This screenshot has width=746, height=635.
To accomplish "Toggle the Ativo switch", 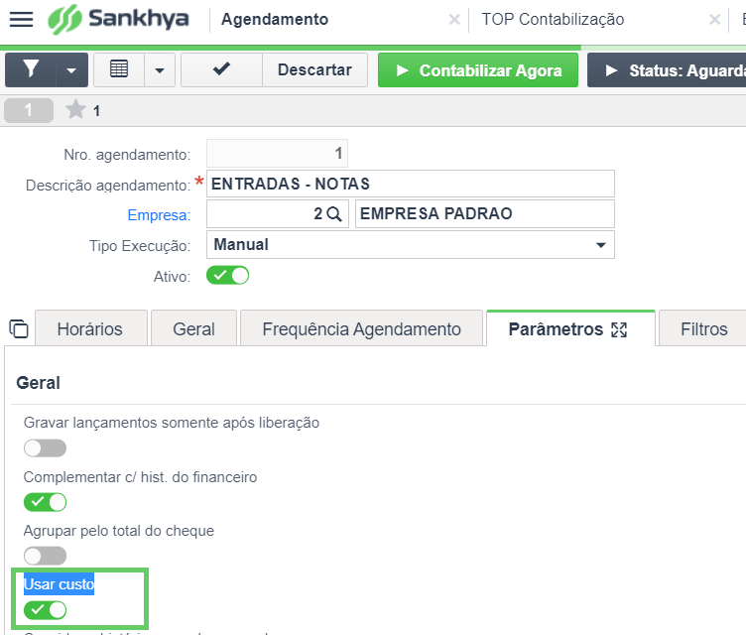I will point(227,276).
